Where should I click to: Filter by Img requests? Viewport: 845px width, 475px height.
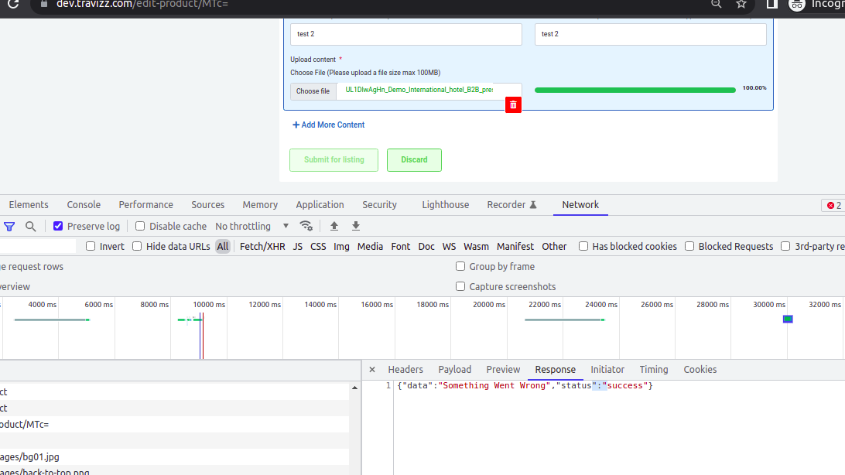341,246
